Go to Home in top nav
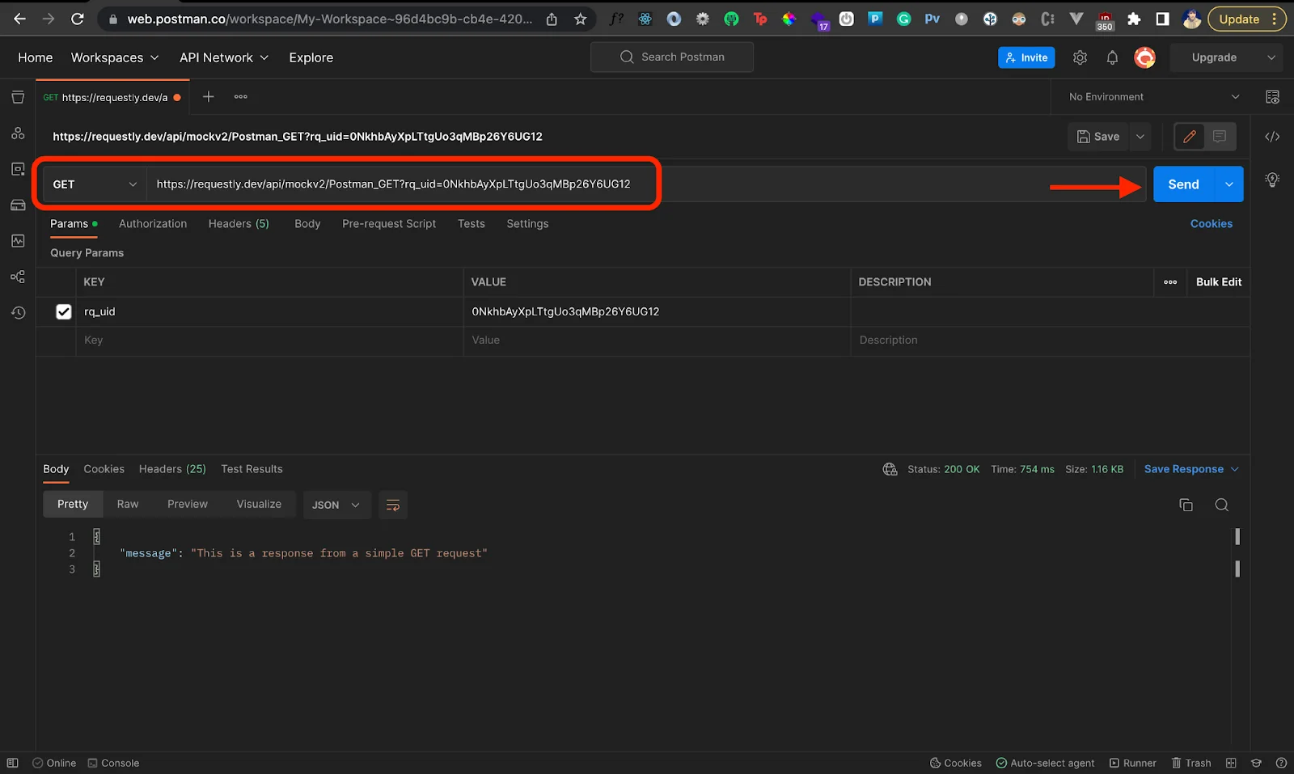The width and height of the screenshot is (1294, 774). coord(36,57)
